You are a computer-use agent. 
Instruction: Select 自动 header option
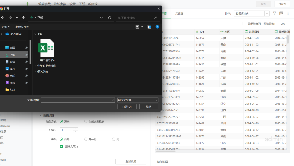click(61, 140)
